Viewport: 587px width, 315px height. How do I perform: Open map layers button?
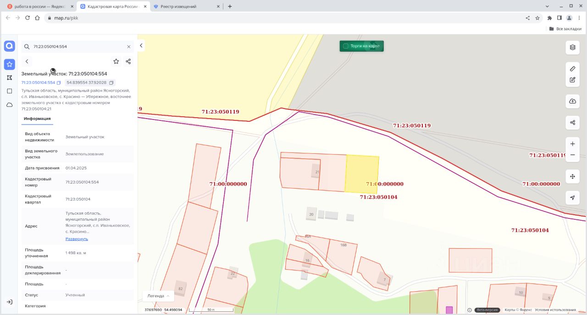[572, 47]
